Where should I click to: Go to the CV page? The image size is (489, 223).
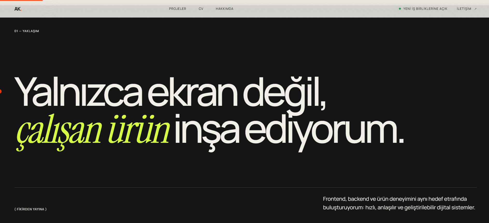tap(201, 9)
